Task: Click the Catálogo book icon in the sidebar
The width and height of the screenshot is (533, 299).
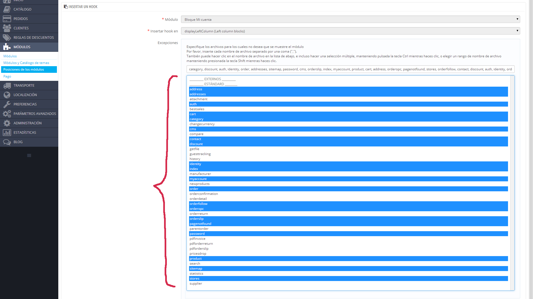Action: 7,9
